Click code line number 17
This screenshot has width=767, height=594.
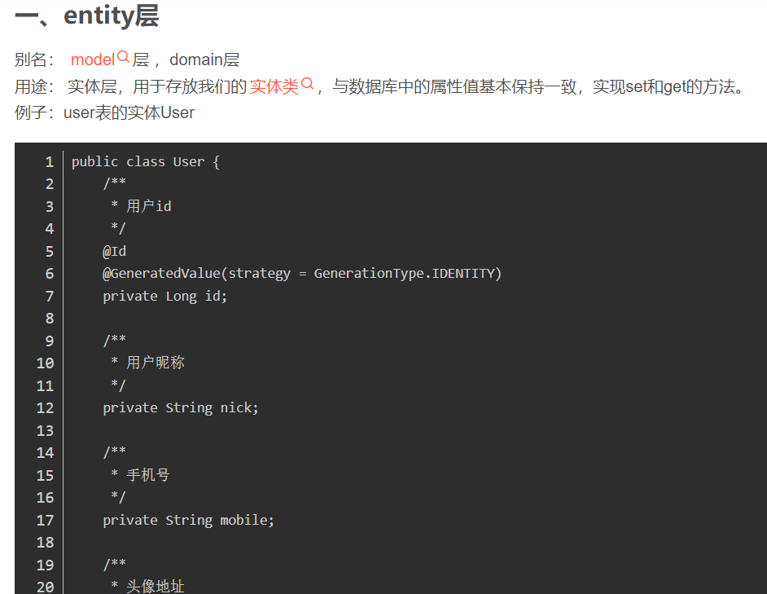pyautogui.click(x=46, y=520)
